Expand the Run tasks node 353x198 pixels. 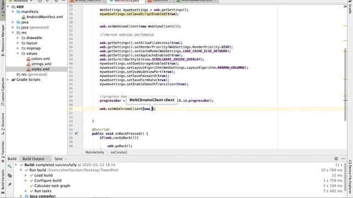coord(26,191)
